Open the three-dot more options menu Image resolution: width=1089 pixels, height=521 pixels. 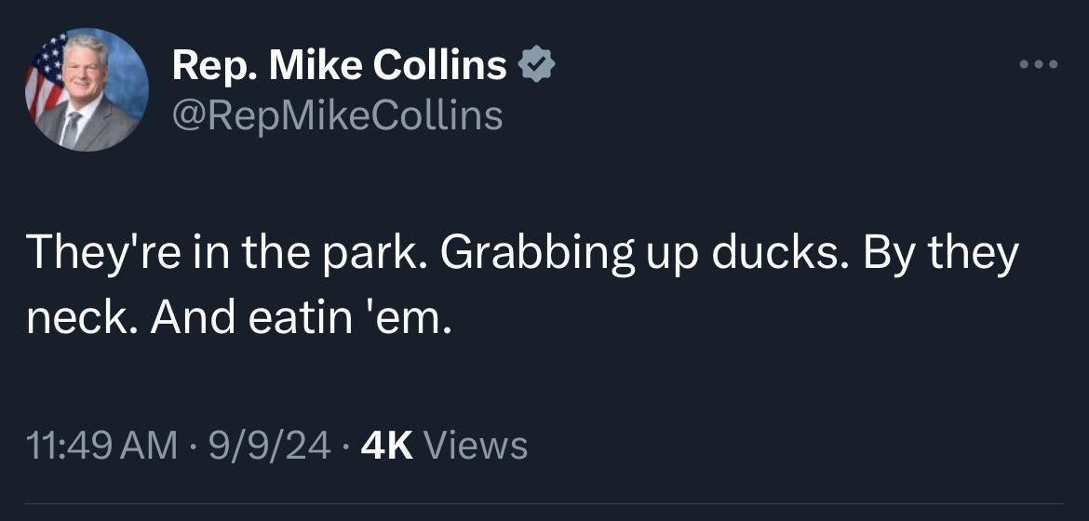pyautogui.click(x=1039, y=64)
